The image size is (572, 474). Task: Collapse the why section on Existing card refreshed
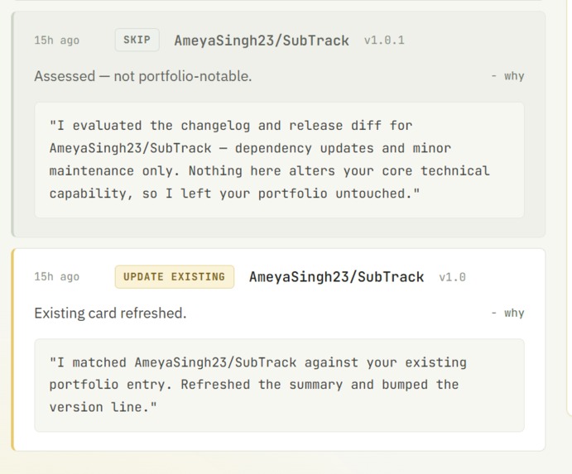coord(507,314)
